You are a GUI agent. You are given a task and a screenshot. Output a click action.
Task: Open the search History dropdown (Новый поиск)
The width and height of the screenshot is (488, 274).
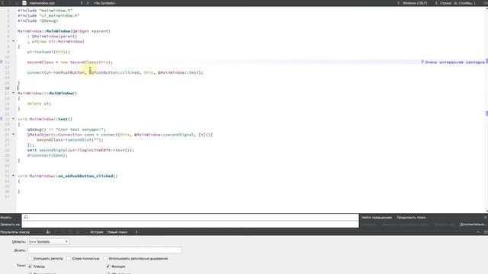122,231
